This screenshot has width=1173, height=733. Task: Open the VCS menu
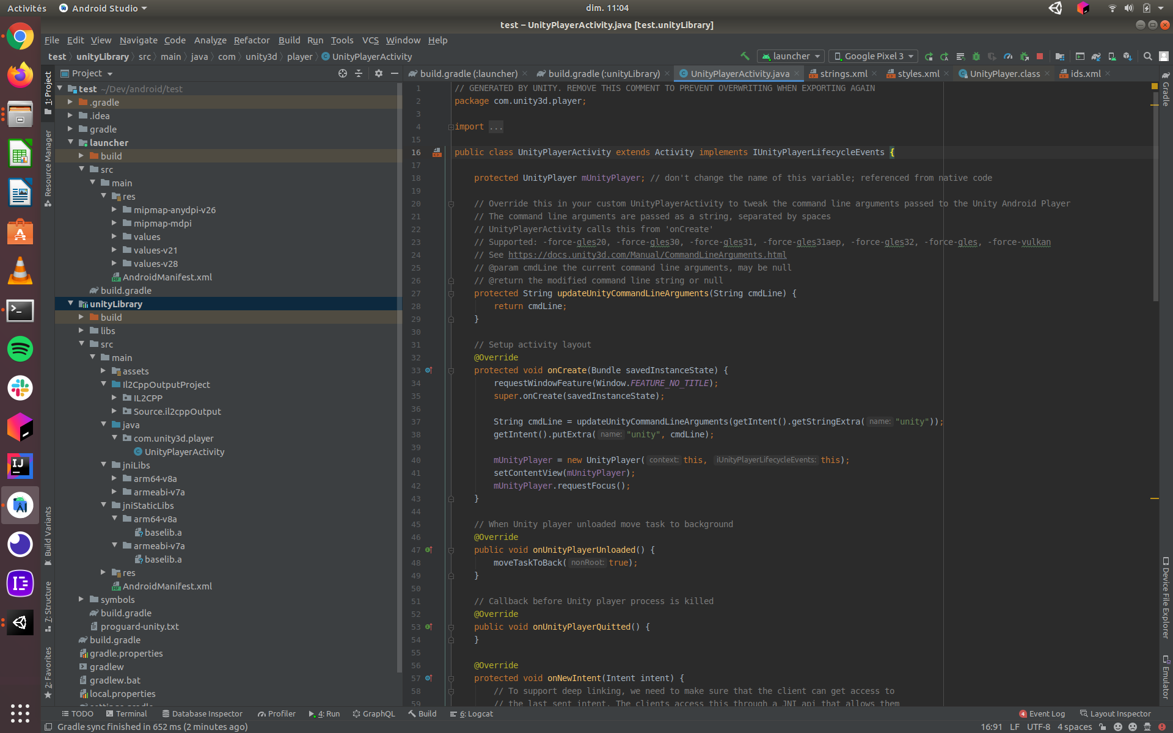tap(370, 40)
